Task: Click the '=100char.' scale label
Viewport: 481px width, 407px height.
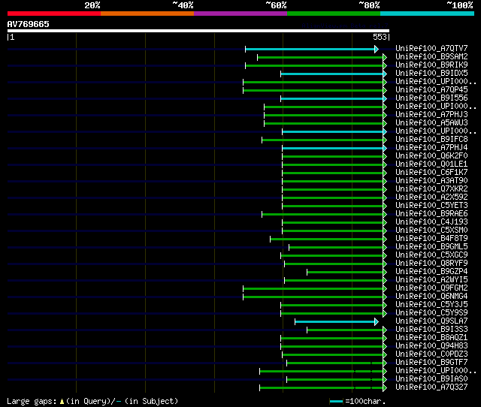Action: pos(365,401)
